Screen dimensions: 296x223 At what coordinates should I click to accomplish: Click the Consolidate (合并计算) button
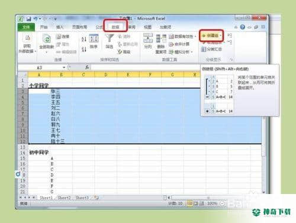[x=179, y=44]
